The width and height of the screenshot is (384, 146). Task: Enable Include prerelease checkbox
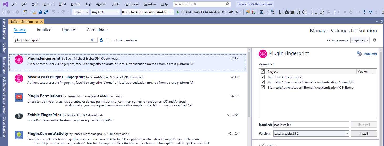(108, 40)
